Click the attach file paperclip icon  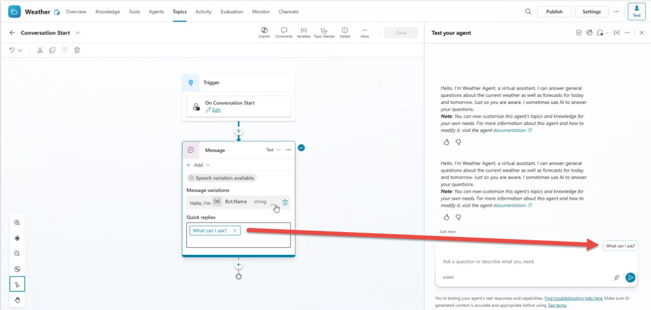[617, 277]
